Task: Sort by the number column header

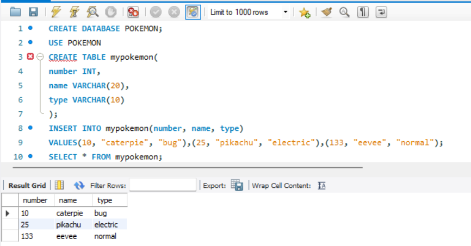Action: click(36, 200)
